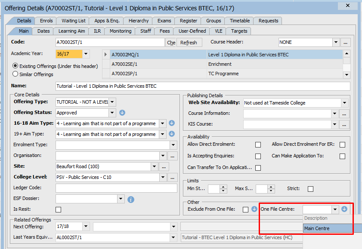Open the Web Site Availability dropdown
This screenshot has width=362, height=249.
(344, 103)
